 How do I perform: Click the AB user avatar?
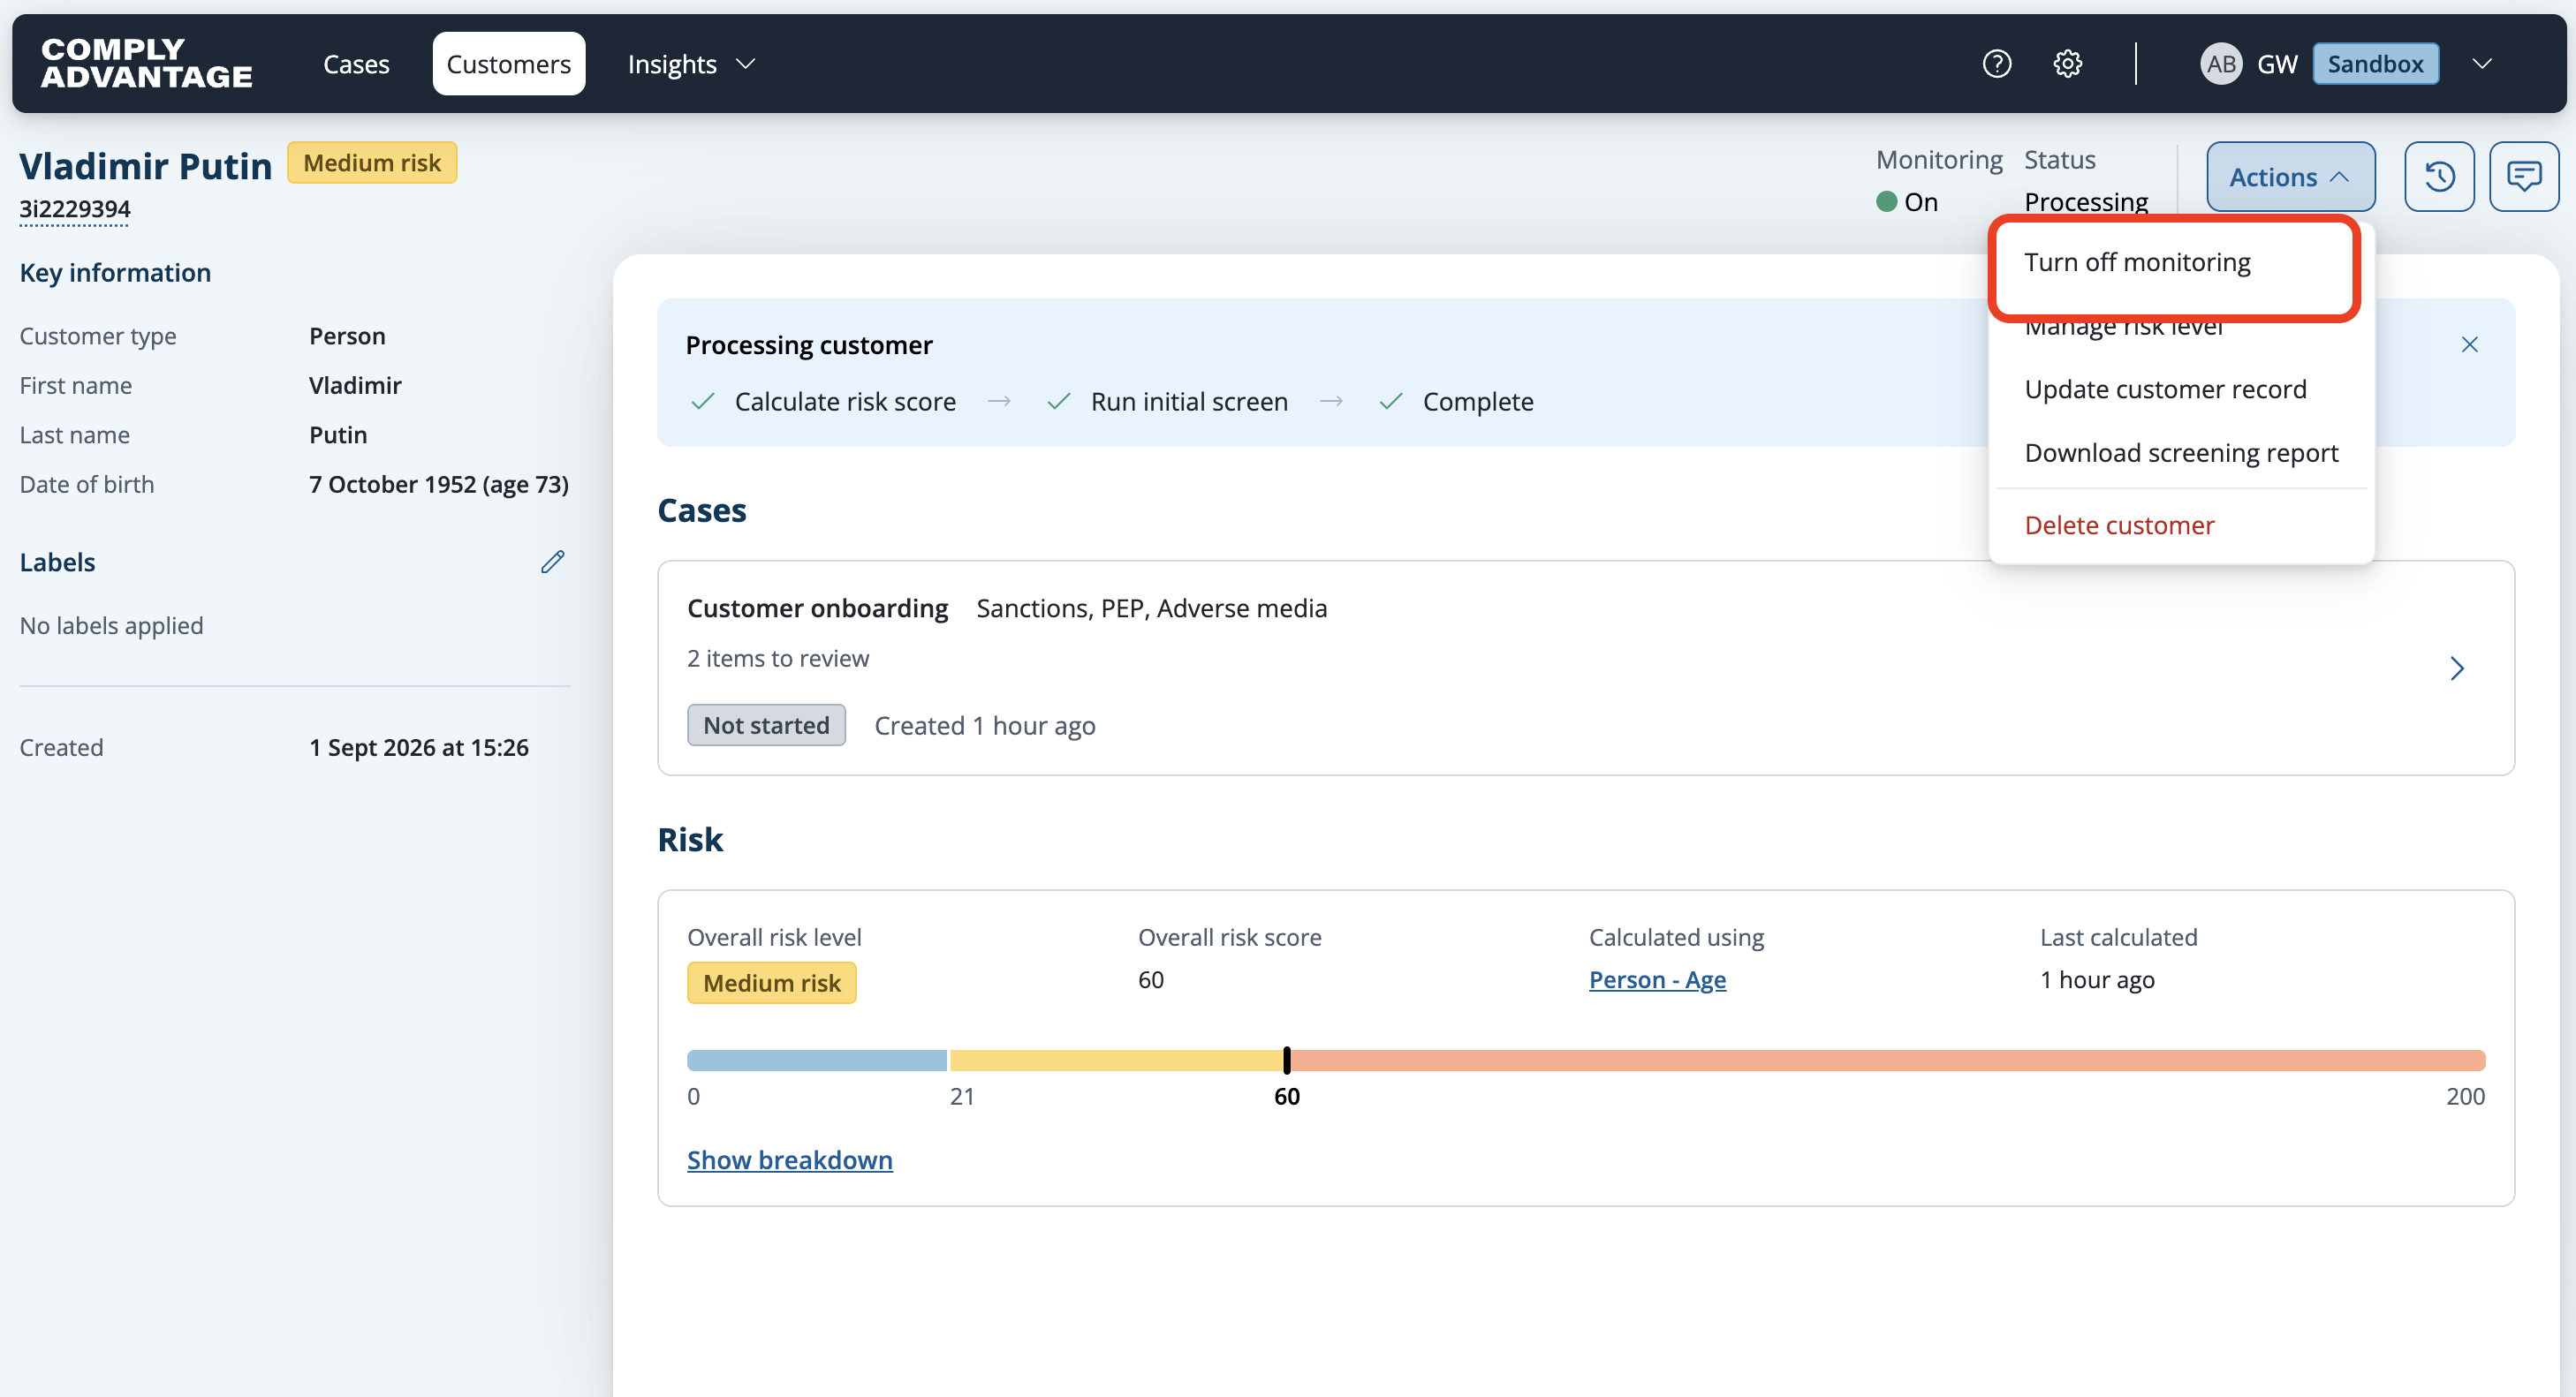[2220, 64]
